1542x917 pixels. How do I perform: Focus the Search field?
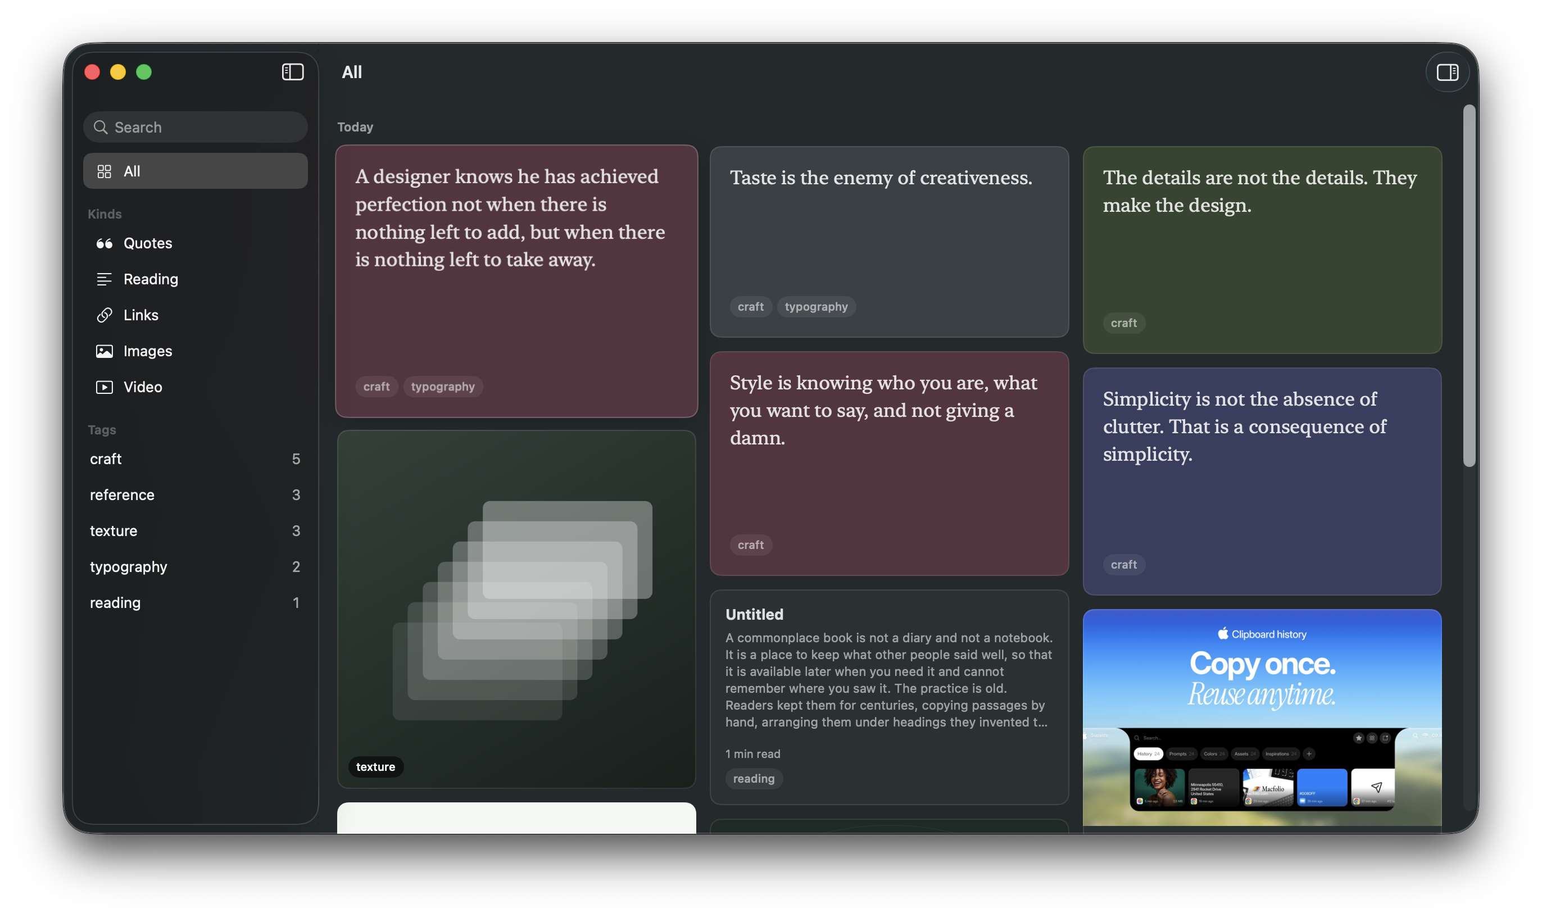pyautogui.click(x=196, y=128)
